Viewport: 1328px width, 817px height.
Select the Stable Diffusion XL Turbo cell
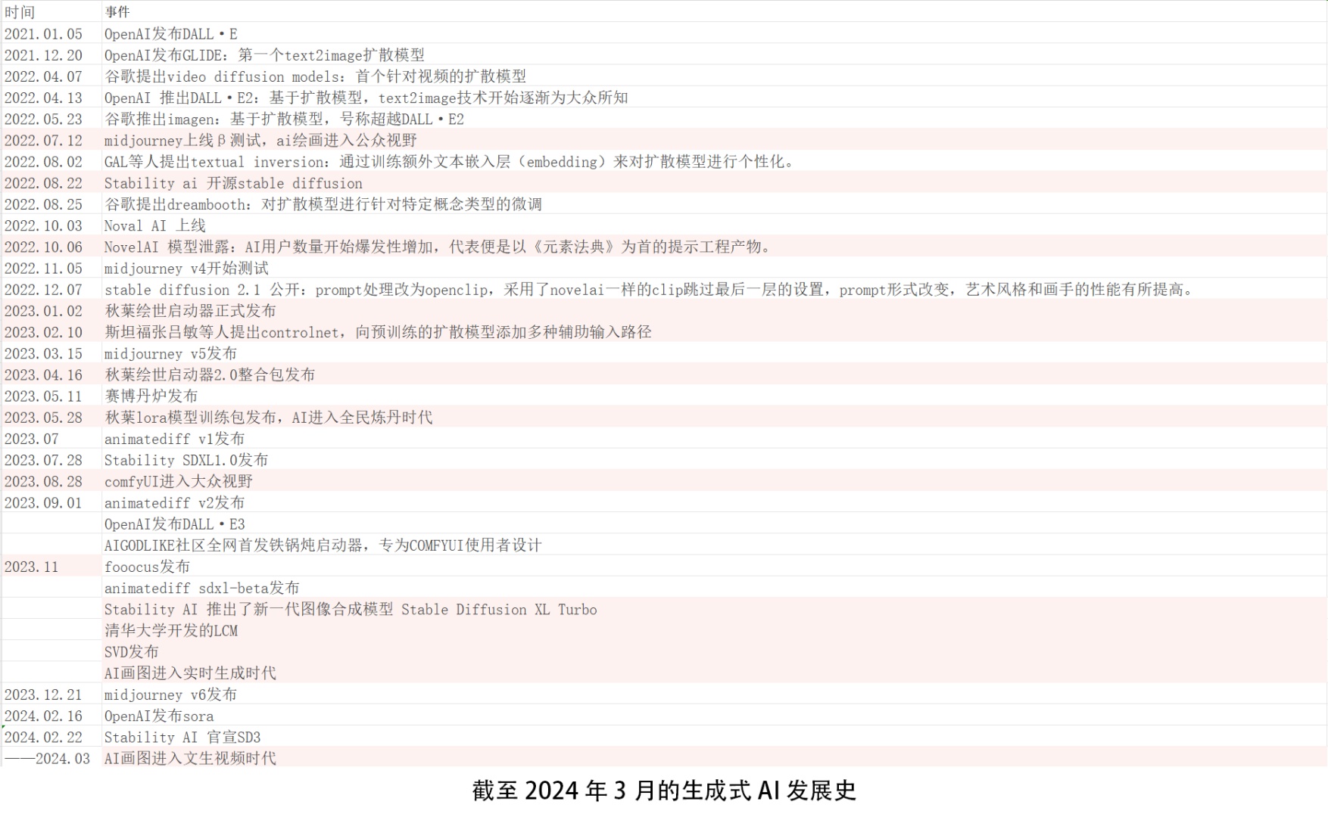714,609
